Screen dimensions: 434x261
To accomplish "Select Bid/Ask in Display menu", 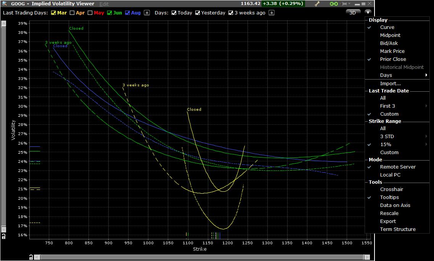I will click(389, 43).
